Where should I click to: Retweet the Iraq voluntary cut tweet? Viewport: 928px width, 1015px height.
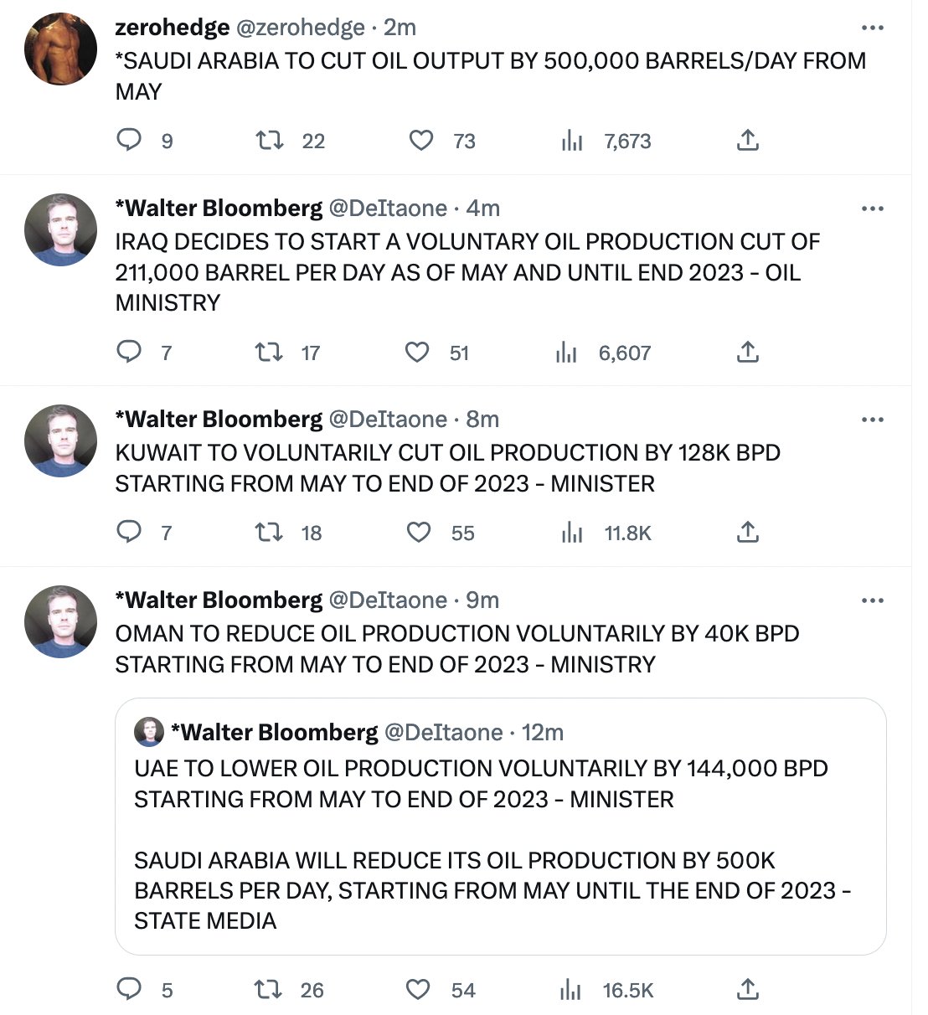(x=268, y=353)
